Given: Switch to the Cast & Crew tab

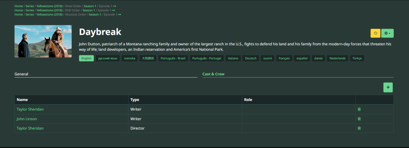Looking at the screenshot, I should [x=213, y=74].
